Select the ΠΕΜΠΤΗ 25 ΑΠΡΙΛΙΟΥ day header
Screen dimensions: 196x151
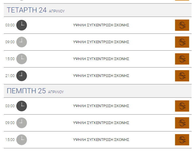98,91
